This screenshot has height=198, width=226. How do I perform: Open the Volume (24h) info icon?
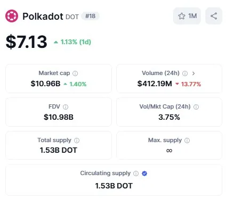pyautogui.click(x=185, y=73)
